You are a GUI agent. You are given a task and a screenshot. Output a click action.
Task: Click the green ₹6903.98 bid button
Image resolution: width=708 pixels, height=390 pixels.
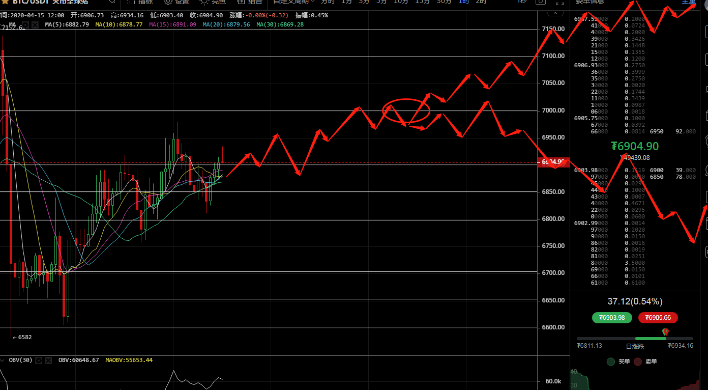pyautogui.click(x=612, y=318)
